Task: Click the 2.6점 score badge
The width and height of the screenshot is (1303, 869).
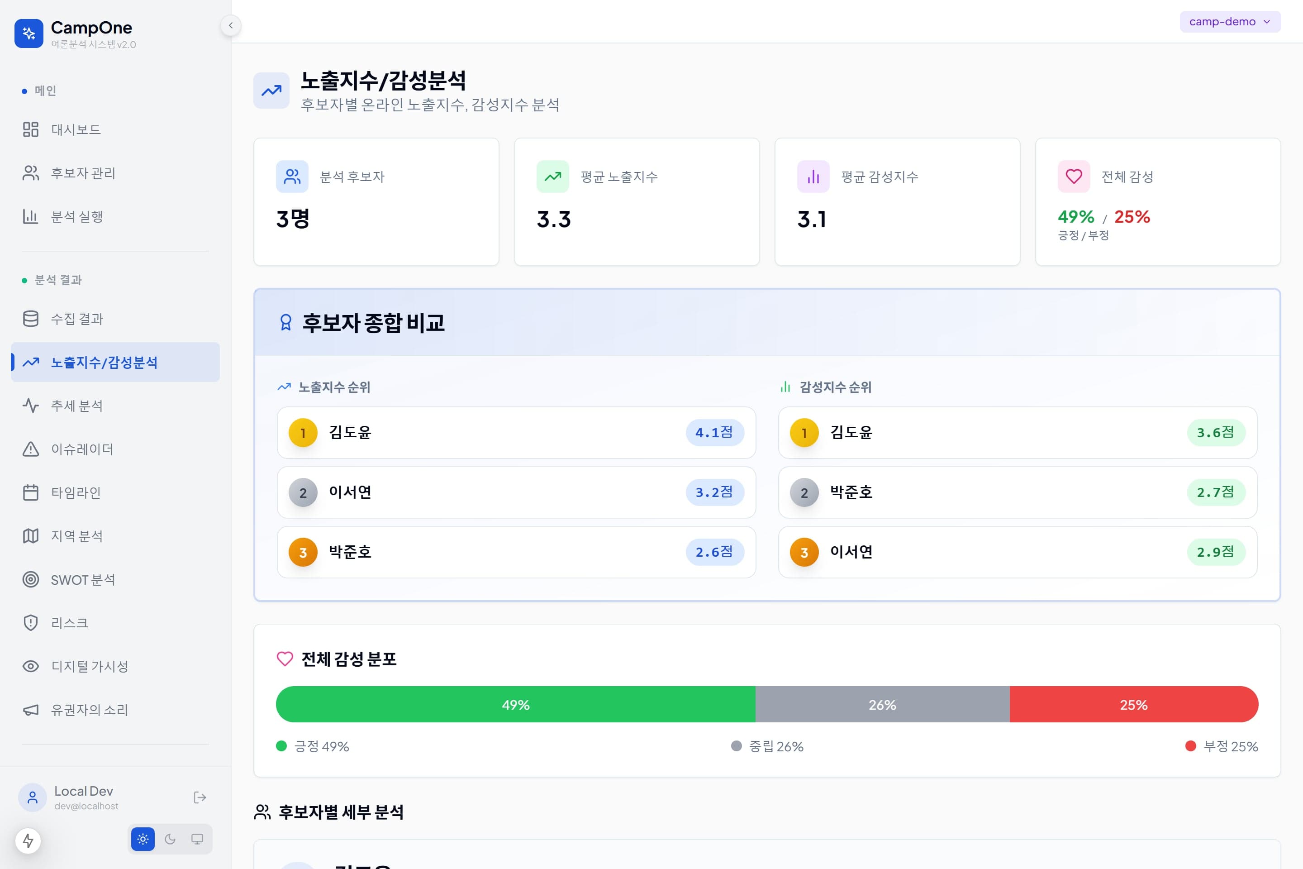Action: 715,552
